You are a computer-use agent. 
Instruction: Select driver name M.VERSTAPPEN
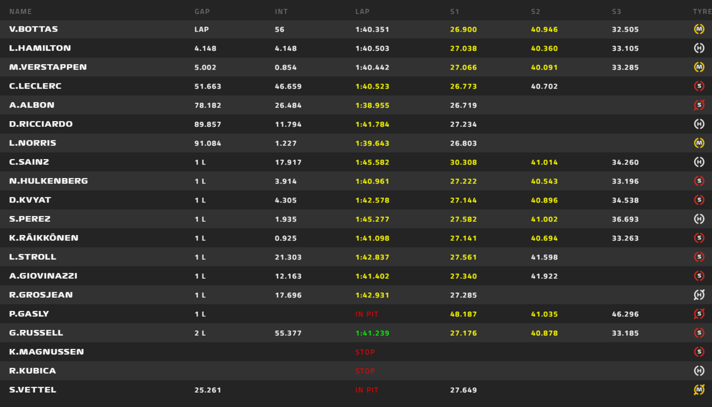(48, 67)
